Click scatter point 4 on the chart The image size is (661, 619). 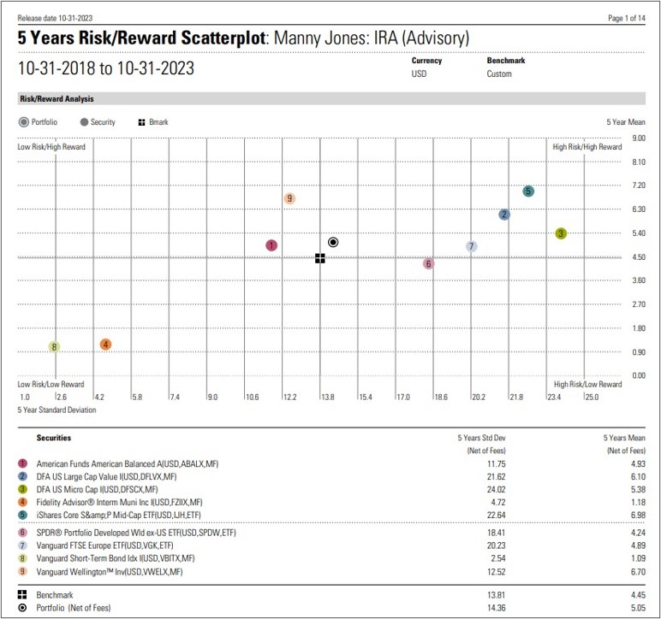(106, 345)
